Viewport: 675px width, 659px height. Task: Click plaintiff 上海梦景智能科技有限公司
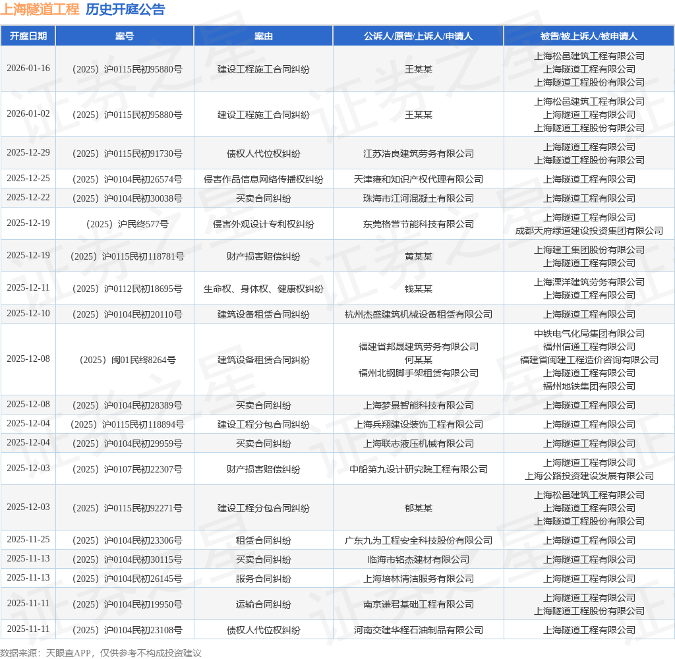point(418,405)
